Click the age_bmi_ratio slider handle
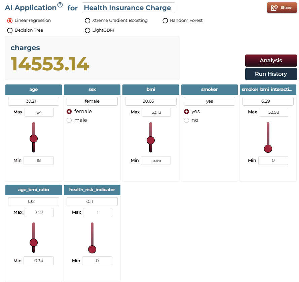 34,243
